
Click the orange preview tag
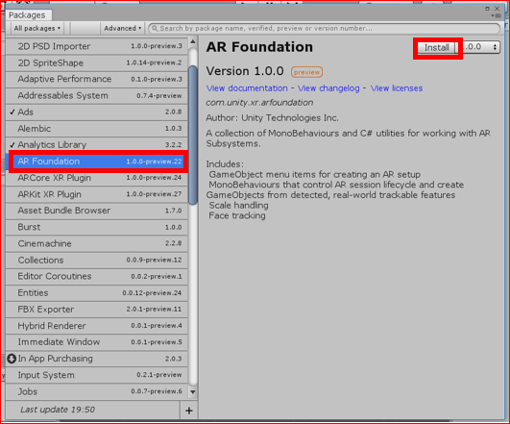pyautogui.click(x=306, y=72)
